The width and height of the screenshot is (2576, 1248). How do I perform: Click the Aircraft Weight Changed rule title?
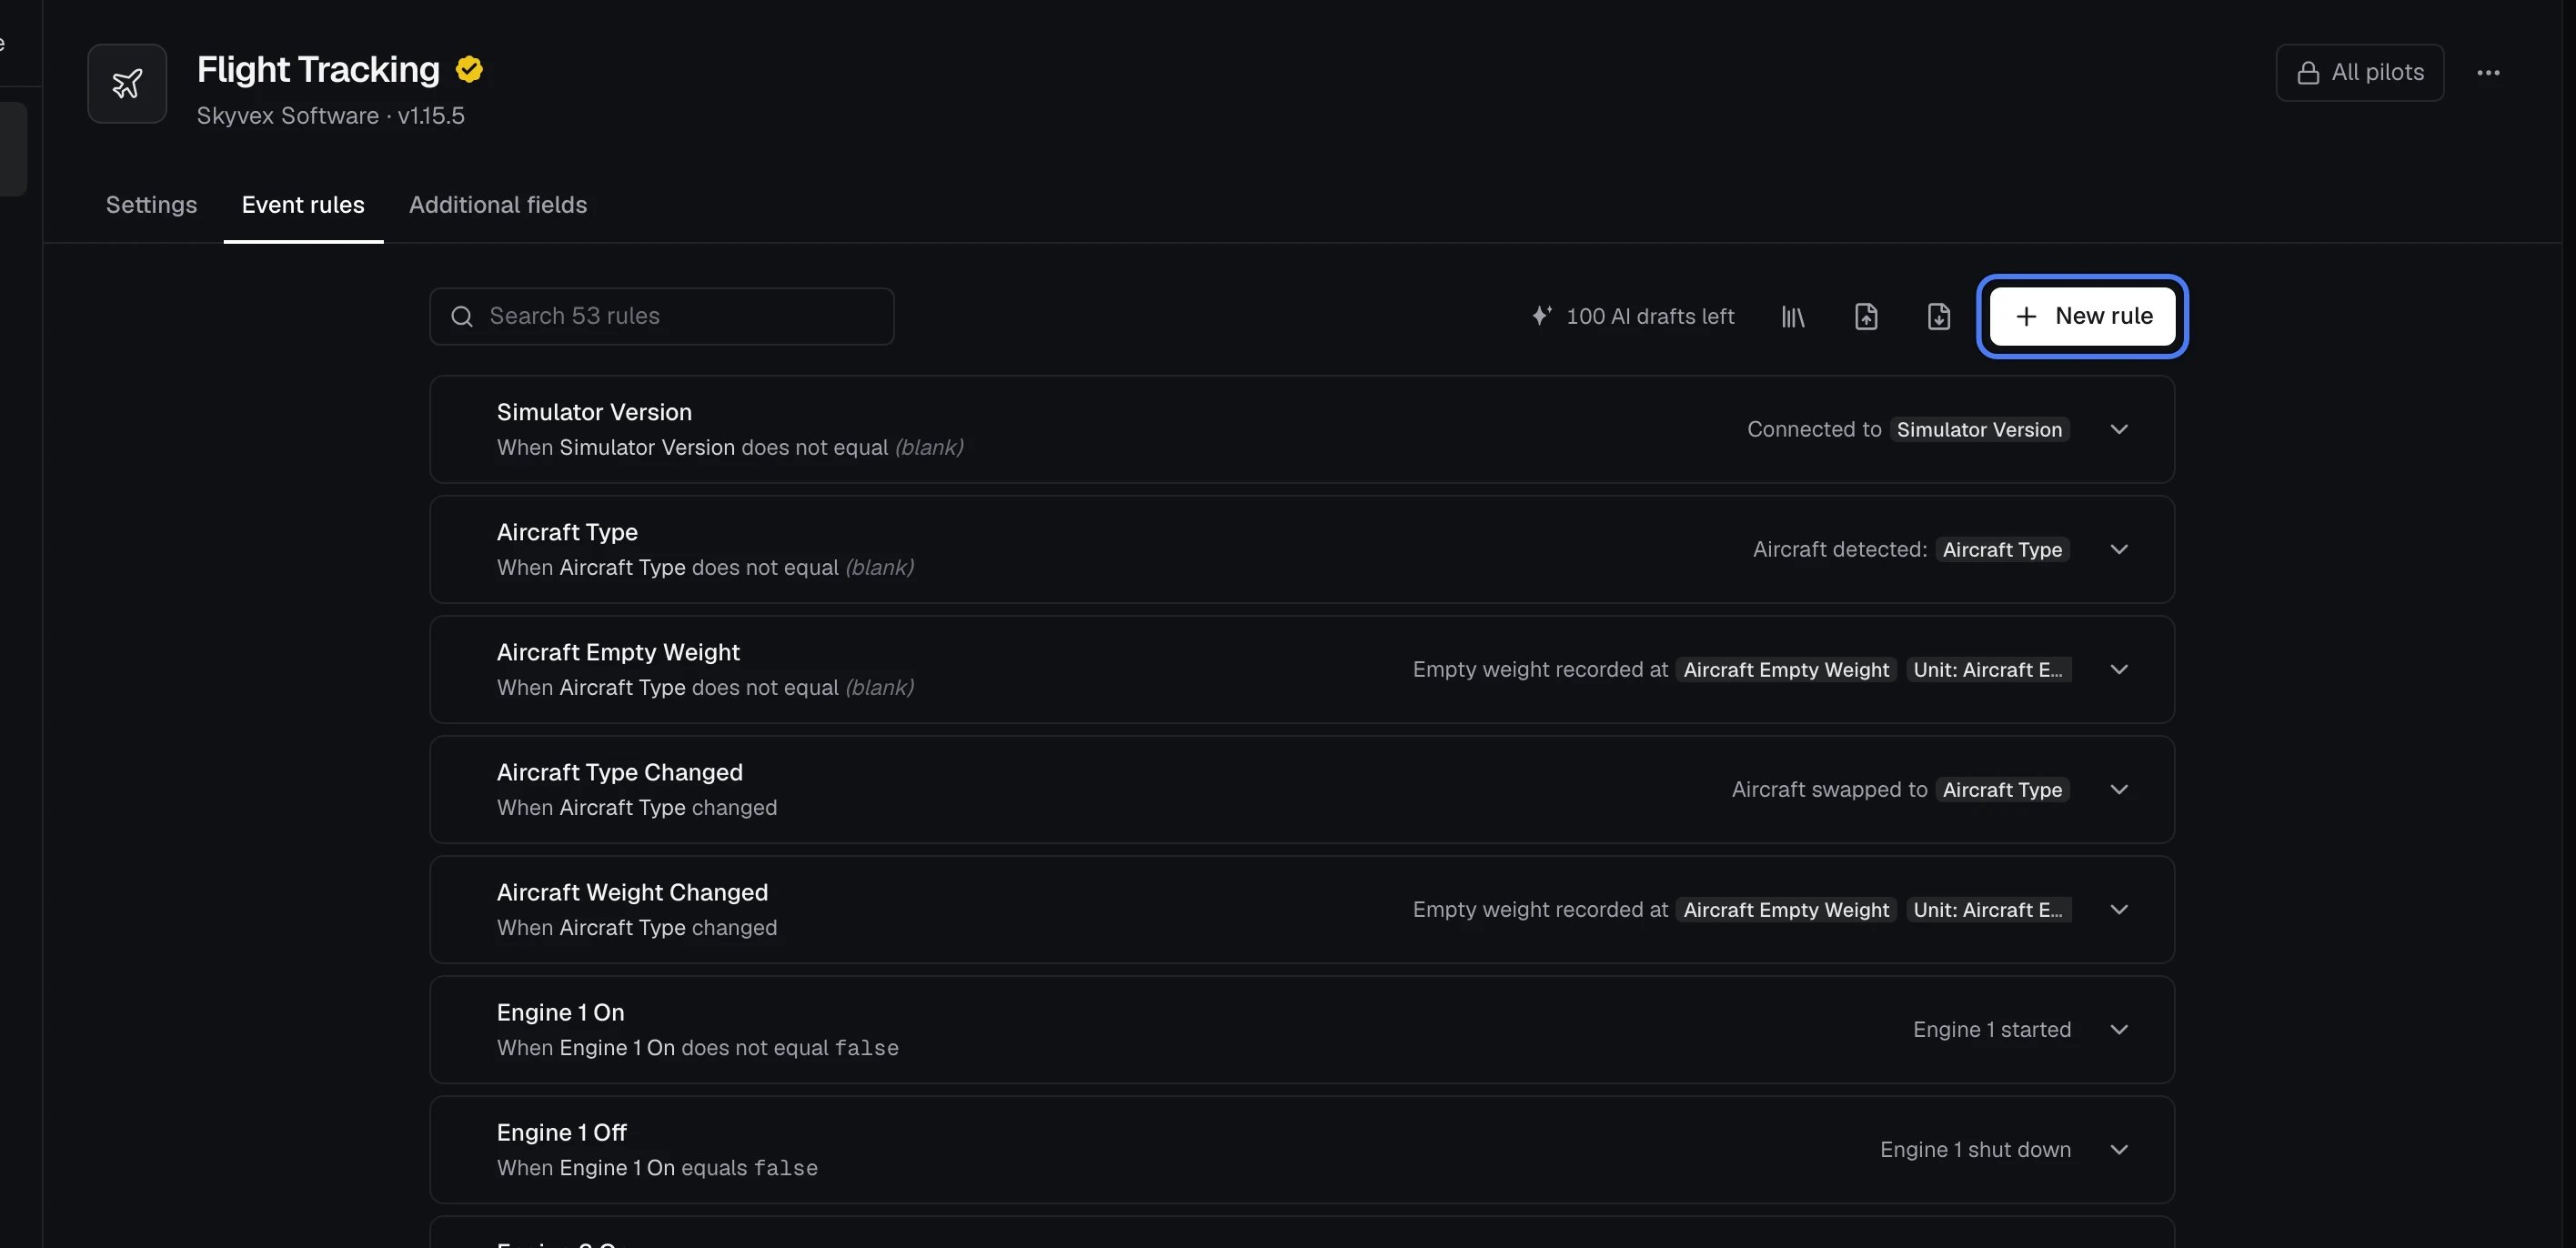click(632, 892)
